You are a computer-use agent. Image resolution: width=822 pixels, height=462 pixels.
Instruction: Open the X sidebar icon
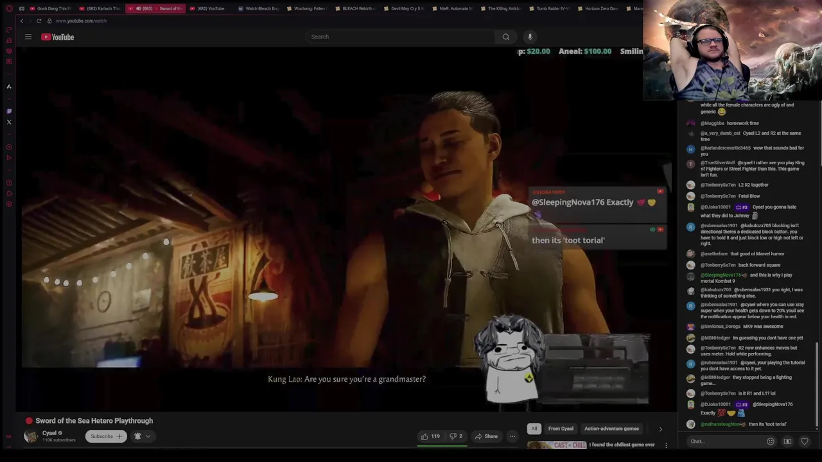tap(9, 122)
